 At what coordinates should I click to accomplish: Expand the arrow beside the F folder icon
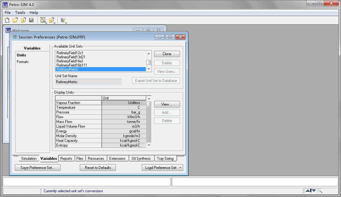tap(55, 23)
